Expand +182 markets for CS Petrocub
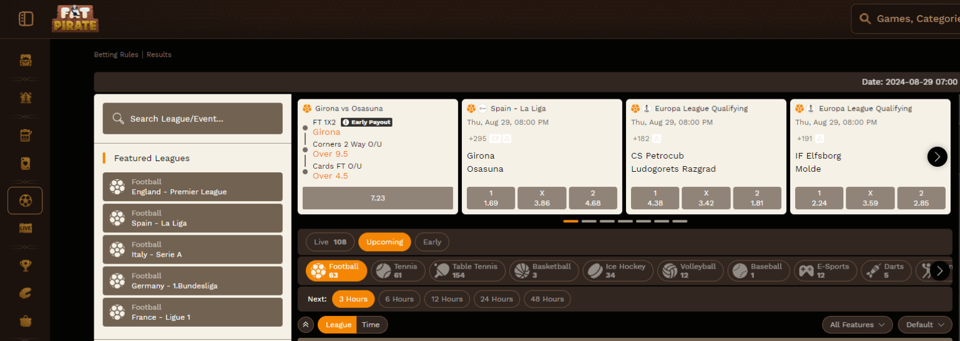This screenshot has height=341, width=960. coord(641,139)
